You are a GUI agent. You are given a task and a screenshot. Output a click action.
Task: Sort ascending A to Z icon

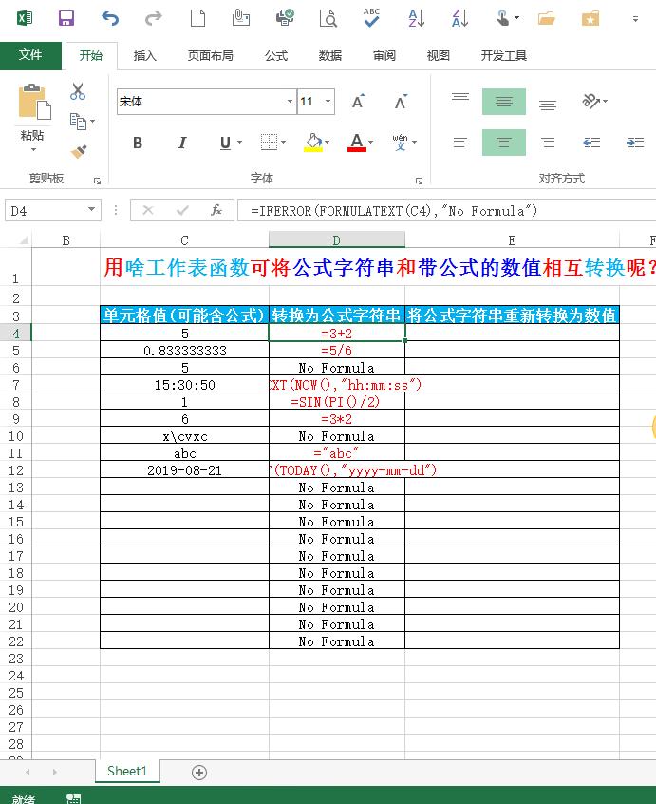tap(417, 18)
